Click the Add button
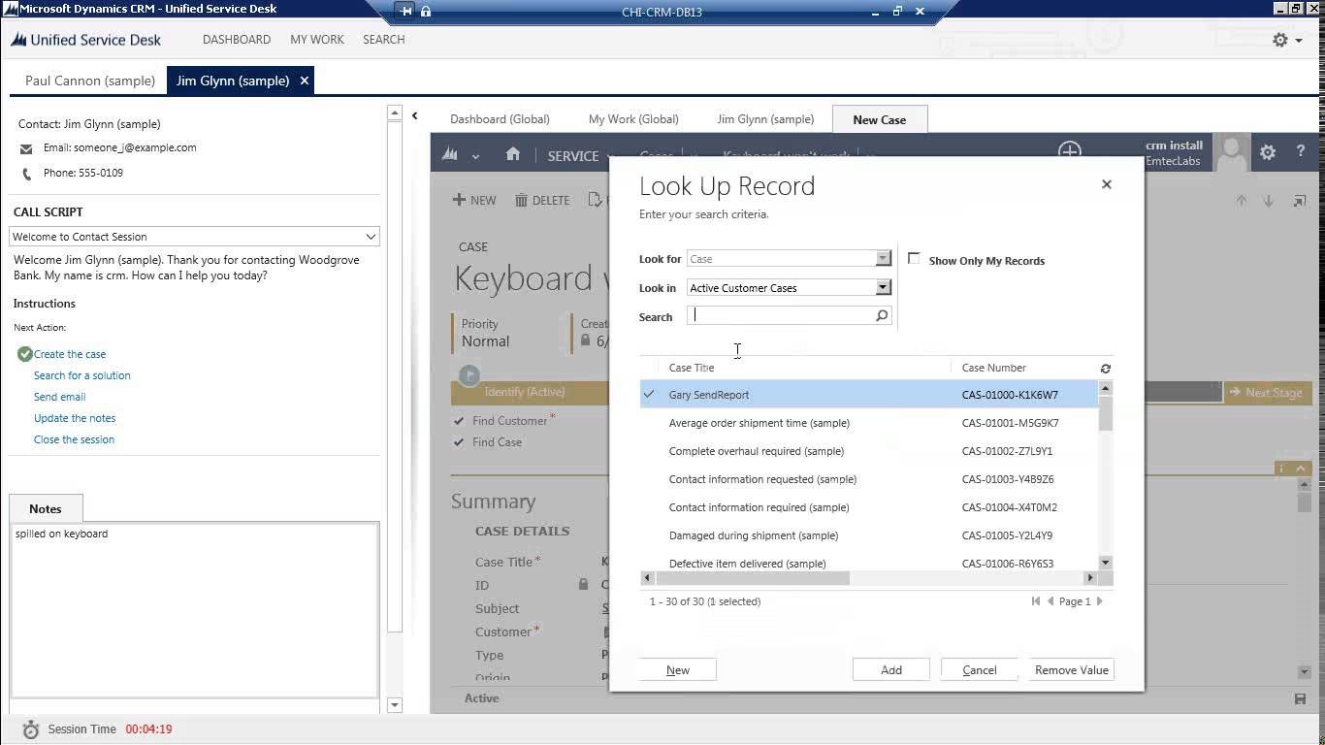 tap(891, 670)
